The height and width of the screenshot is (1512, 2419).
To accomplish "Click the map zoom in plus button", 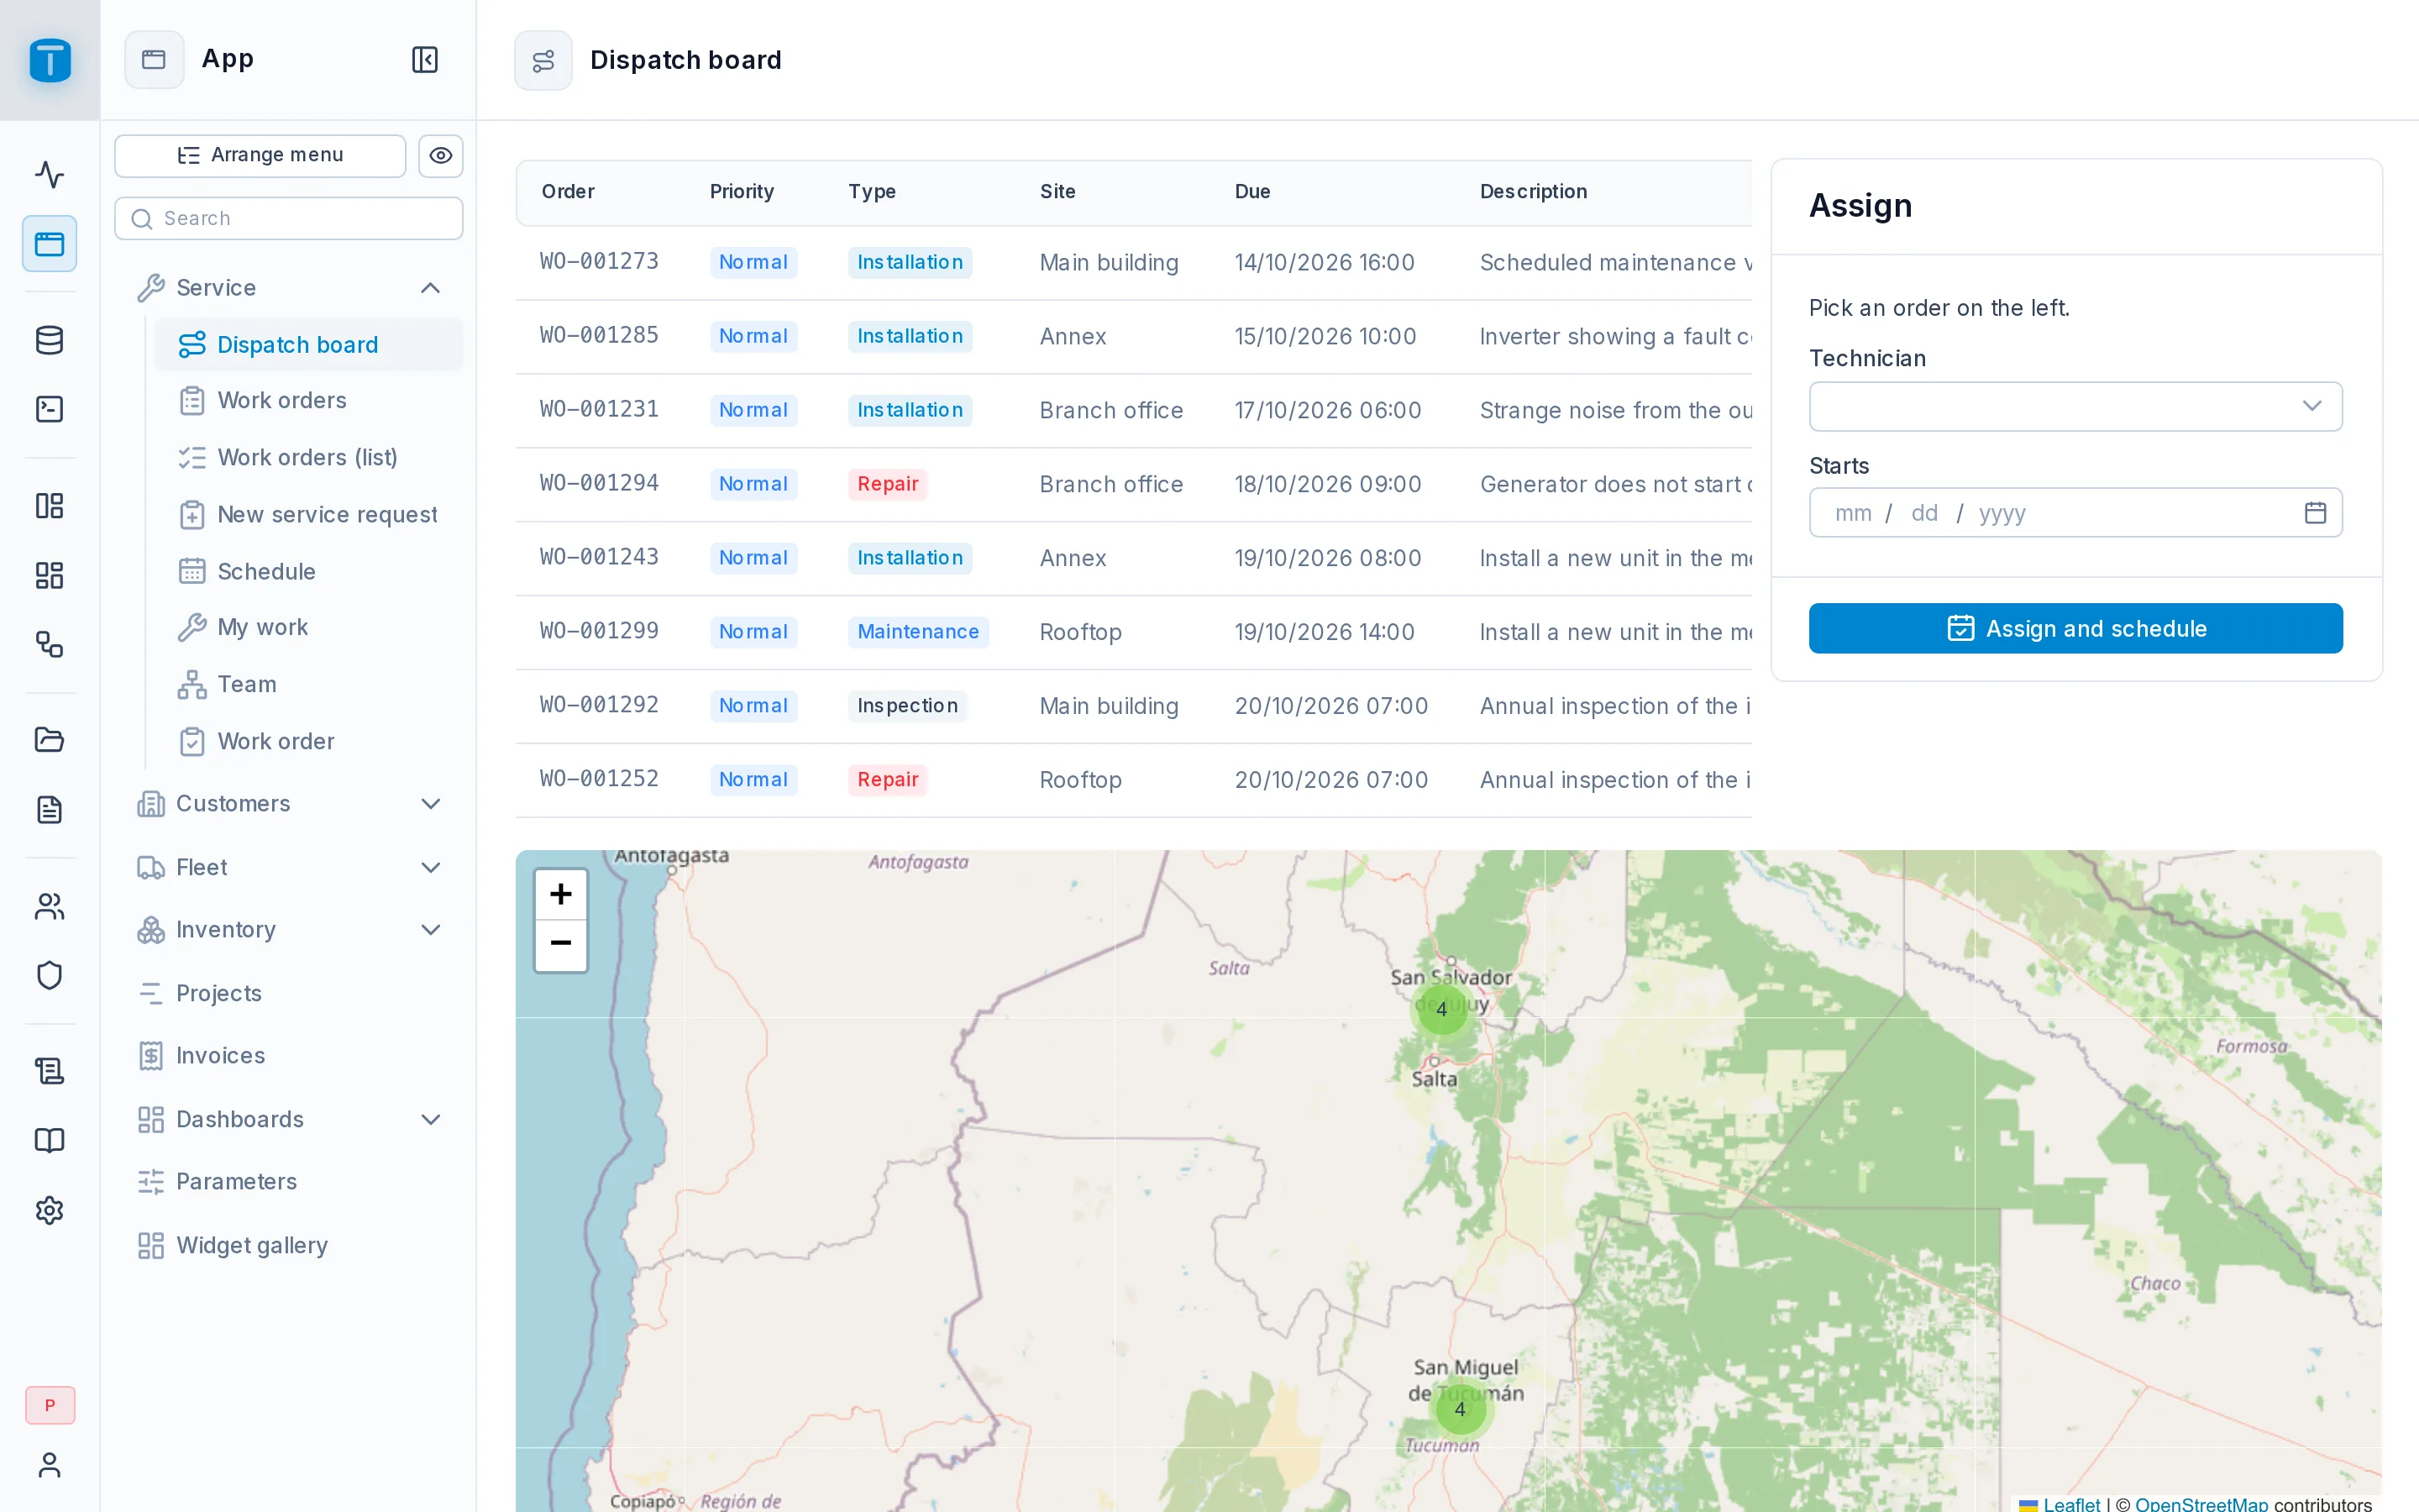I will coord(561,894).
